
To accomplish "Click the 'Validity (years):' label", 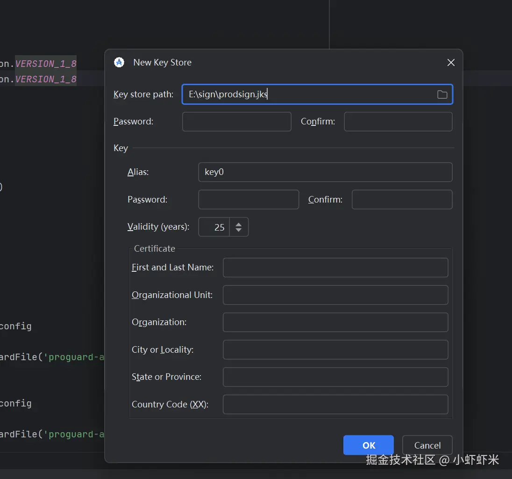I will (158, 226).
